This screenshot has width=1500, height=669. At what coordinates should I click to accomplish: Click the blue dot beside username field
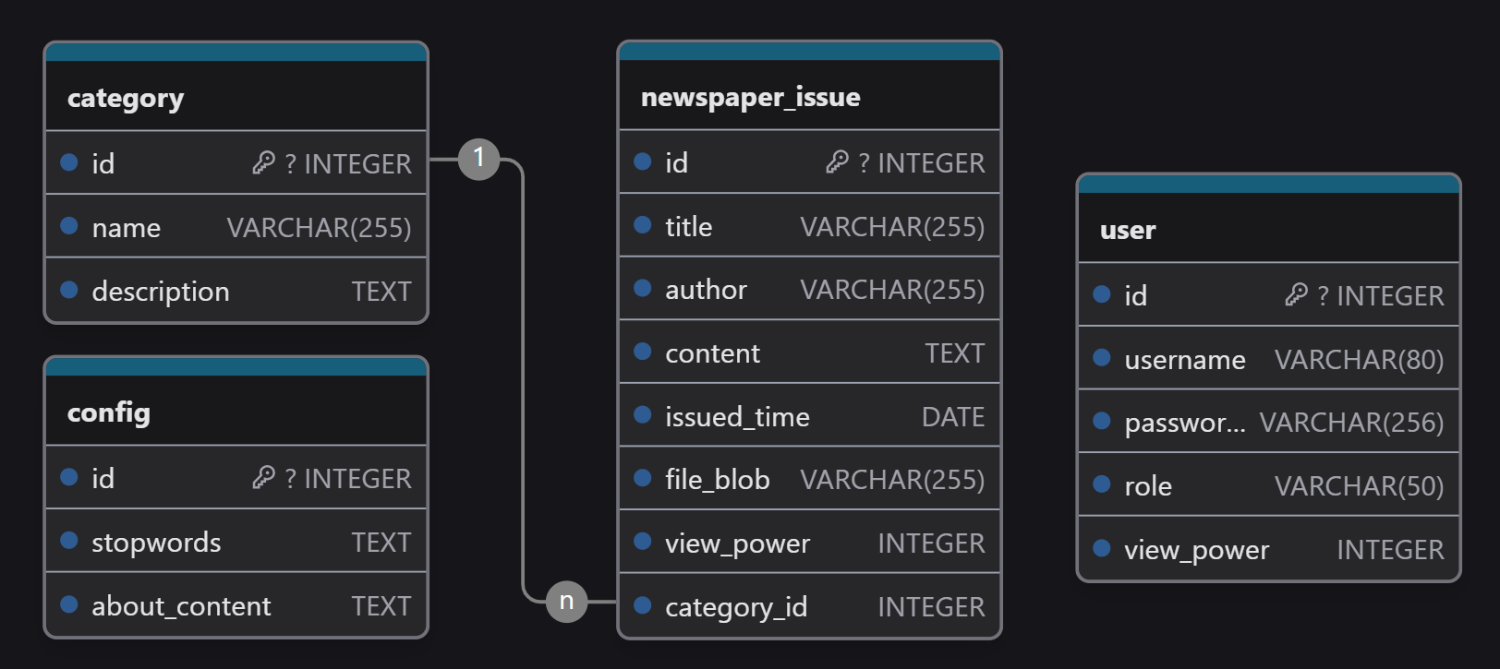[1102, 358]
